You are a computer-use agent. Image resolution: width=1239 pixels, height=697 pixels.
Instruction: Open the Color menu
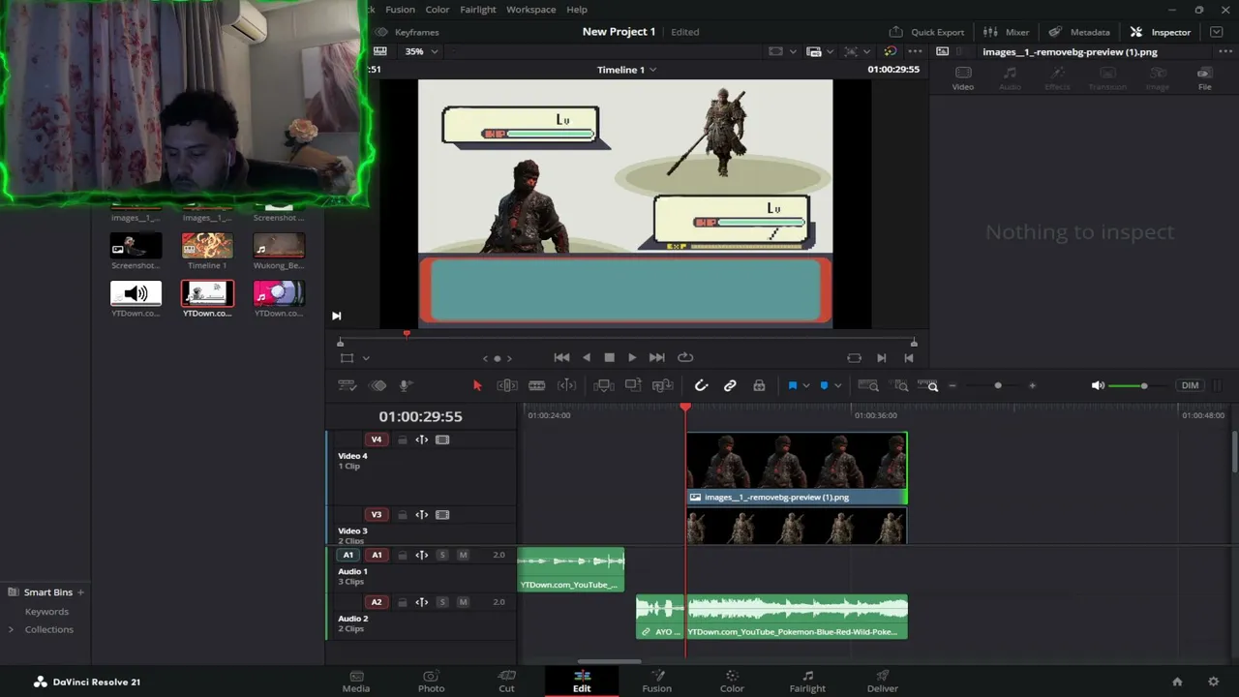click(x=438, y=10)
